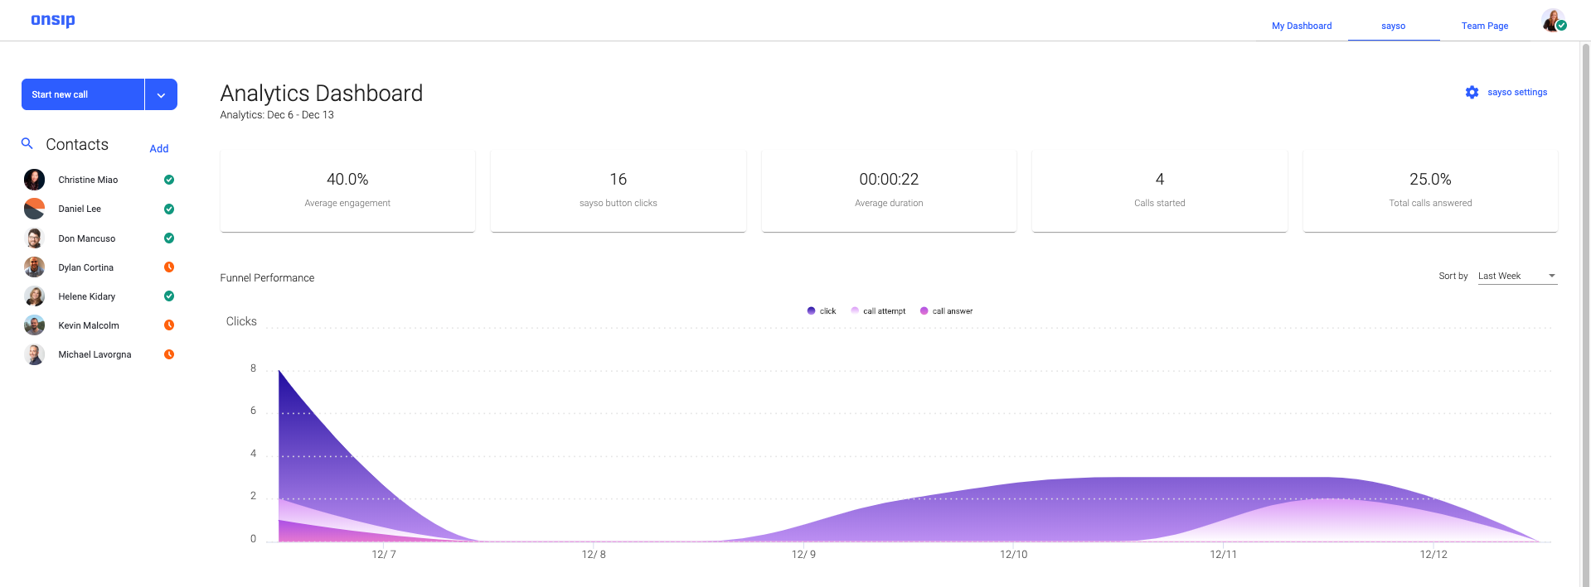Click the 12/ 7 axis date label
This screenshot has width=1591, height=587.
click(384, 555)
